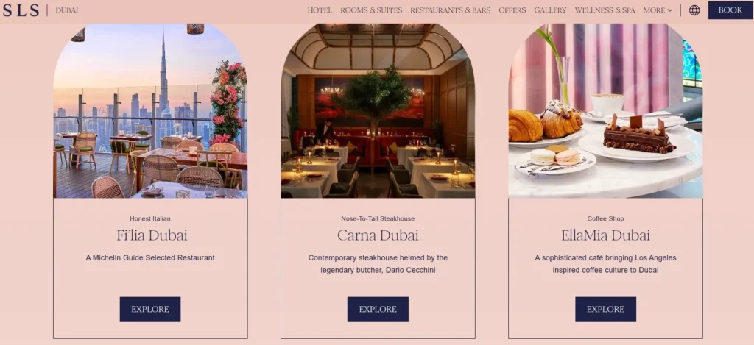Click the DUBAI location label
Image resolution: width=754 pixels, height=345 pixels.
pos(67,10)
